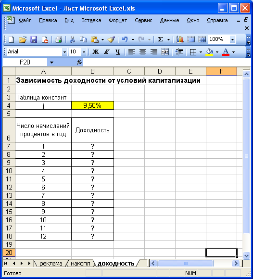
Task: Toggle bold formatting (Ж)
Action: [x=96, y=52]
